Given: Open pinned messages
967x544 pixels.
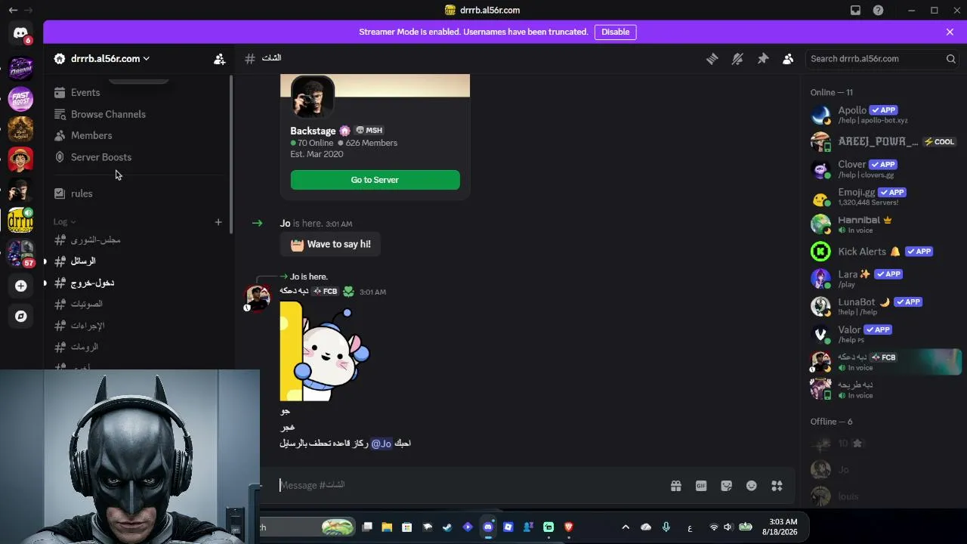Looking at the screenshot, I should [763, 59].
